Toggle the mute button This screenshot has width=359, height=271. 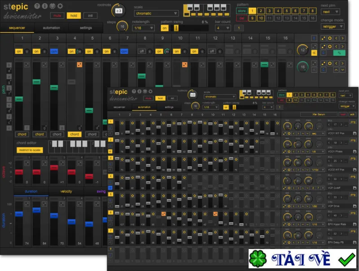click(57, 16)
